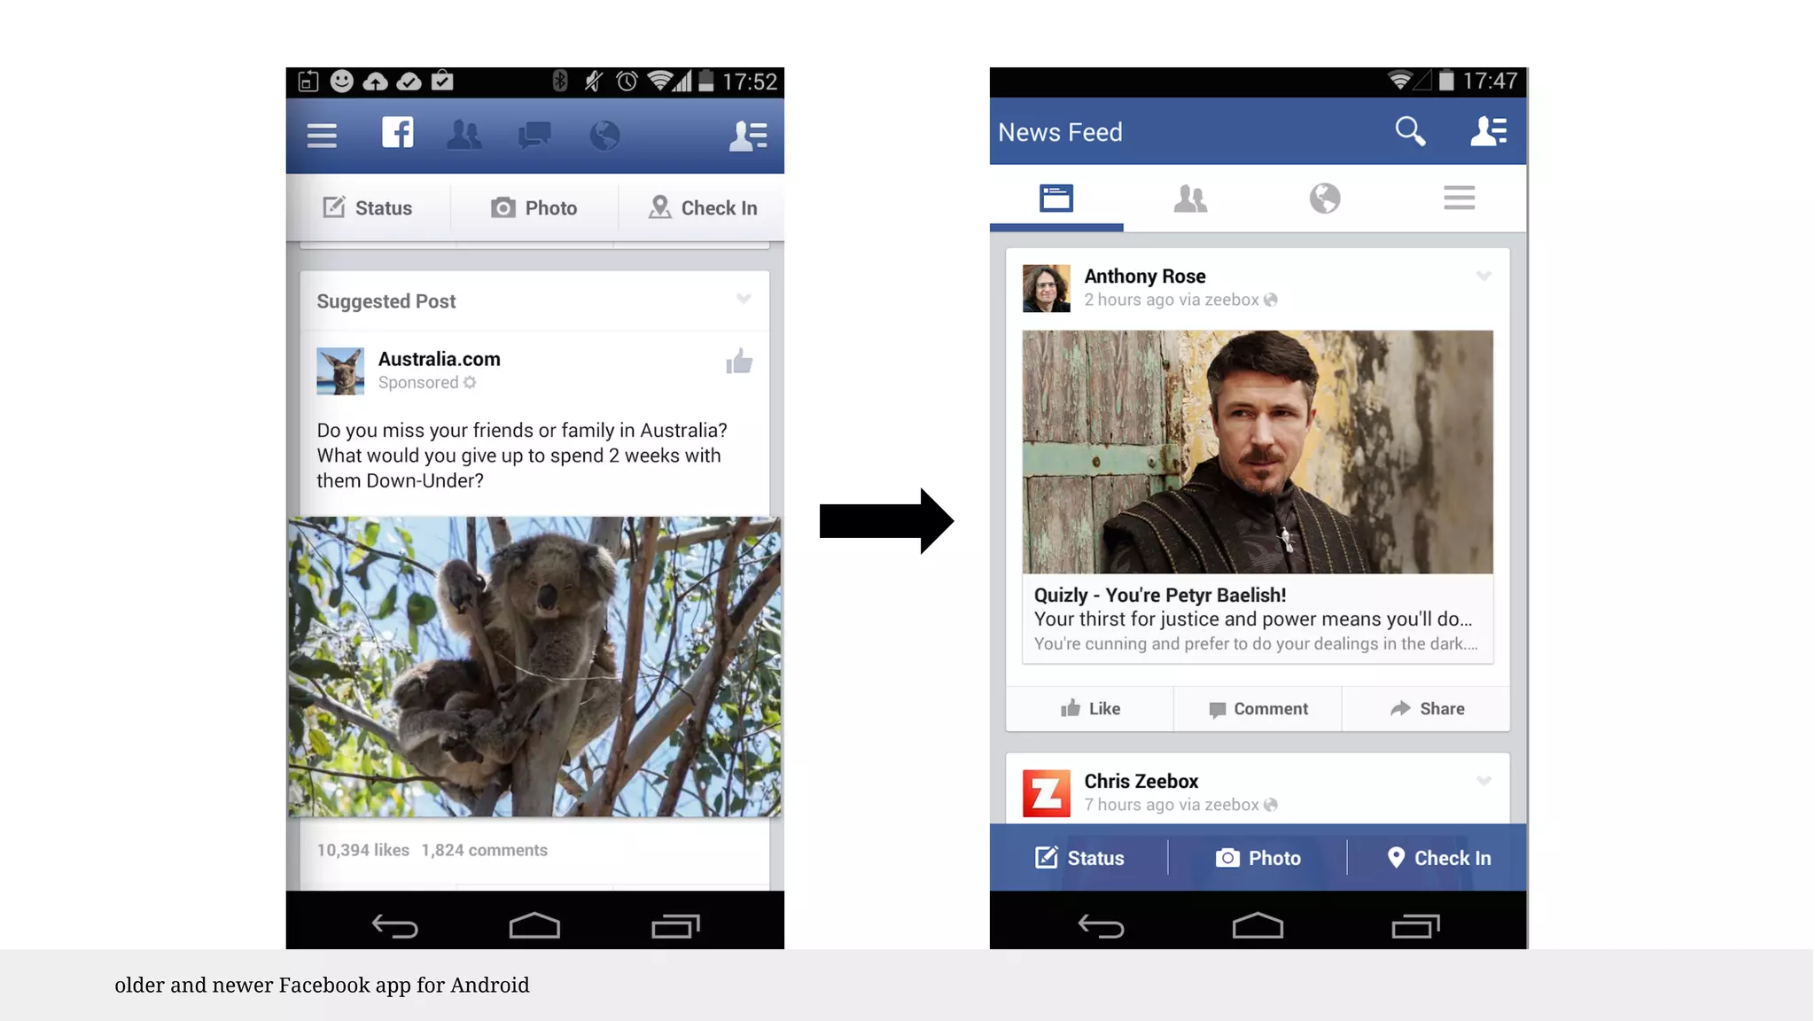Tap Facebook logo in older app header
Image resolution: width=1815 pixels, height=1021 pixels.
(x=397, y=133)
